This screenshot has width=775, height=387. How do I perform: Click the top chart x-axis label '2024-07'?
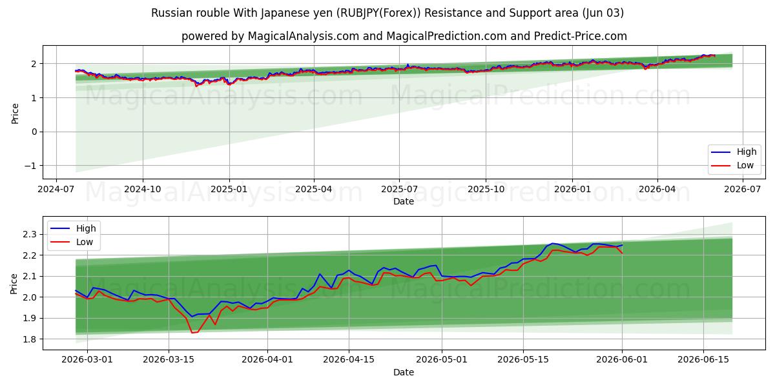(x=56, y=189)
